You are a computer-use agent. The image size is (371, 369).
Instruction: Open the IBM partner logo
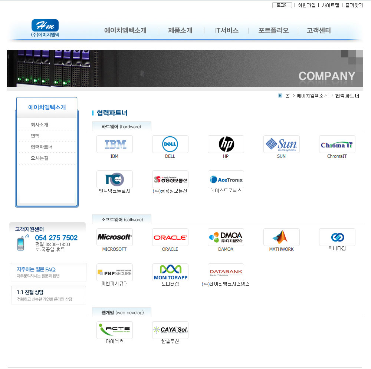[115, 144]
